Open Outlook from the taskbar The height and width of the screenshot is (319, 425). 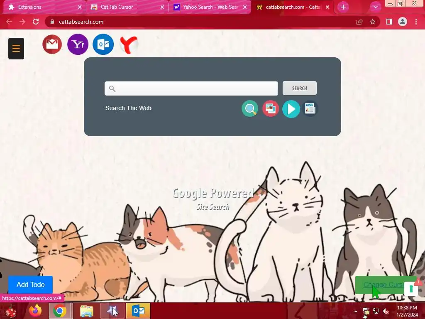tap(138, 311)
